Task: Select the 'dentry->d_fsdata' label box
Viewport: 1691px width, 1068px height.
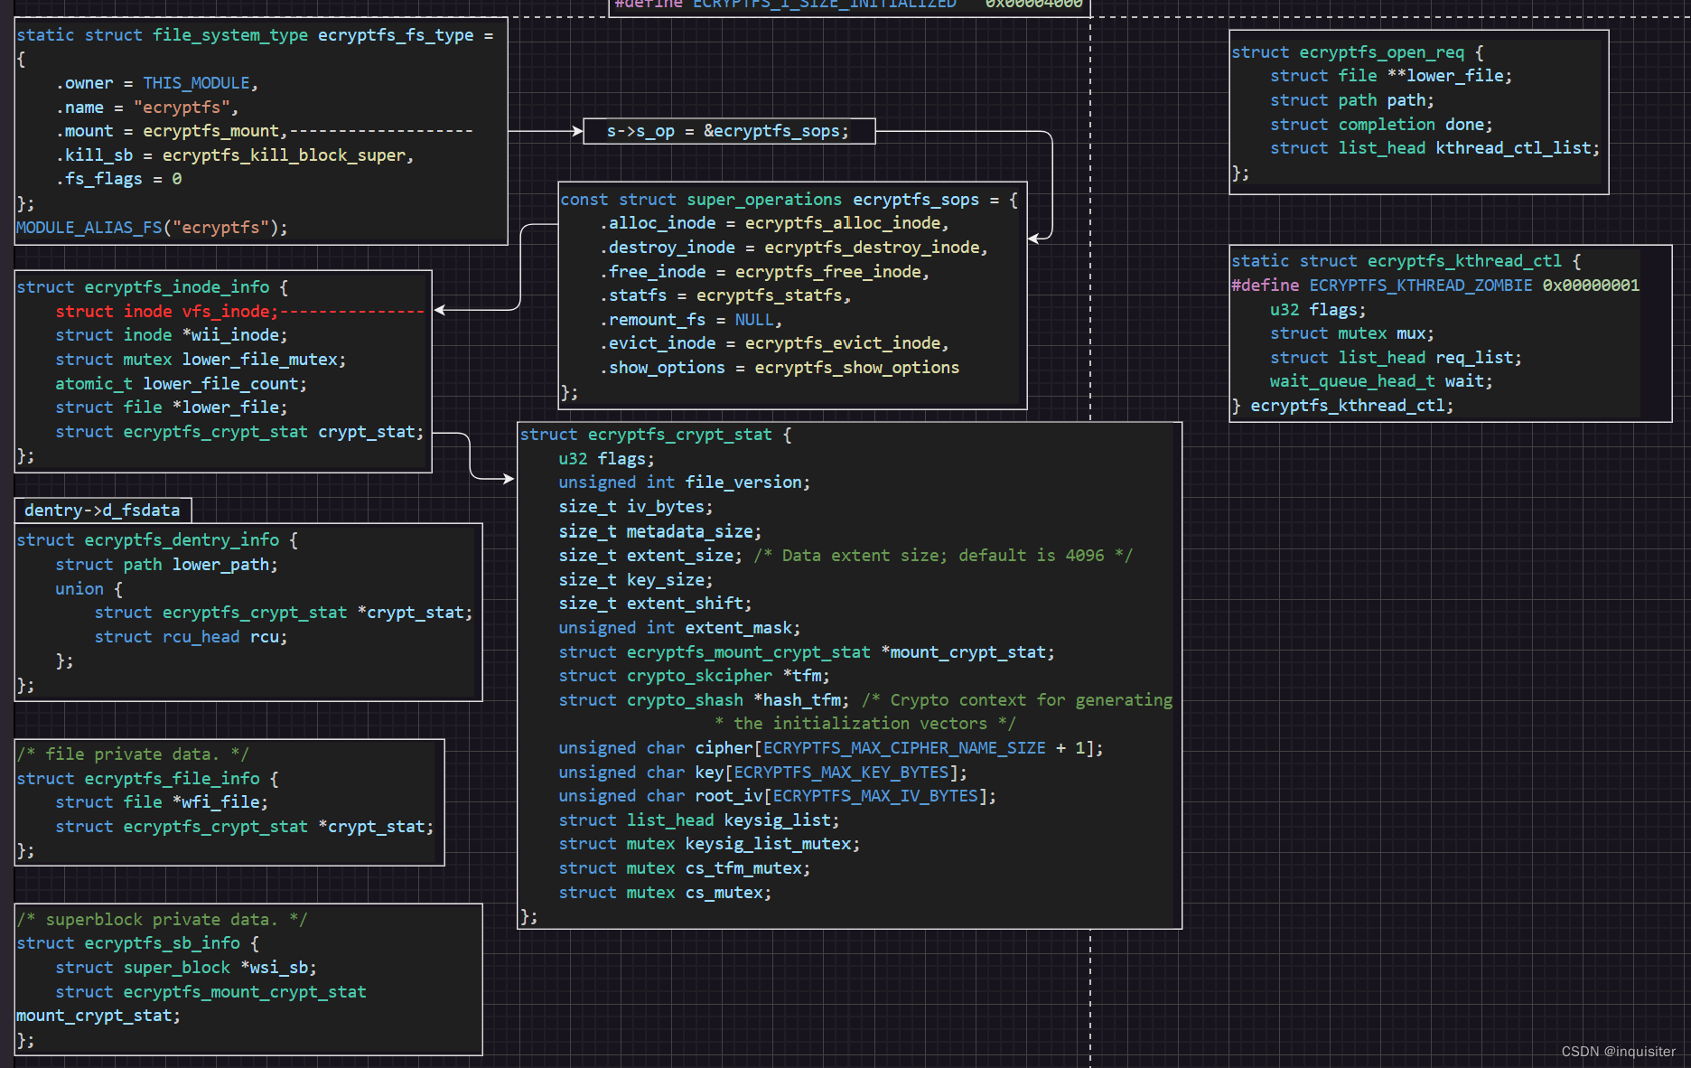Action: click(x=103, y=511)
